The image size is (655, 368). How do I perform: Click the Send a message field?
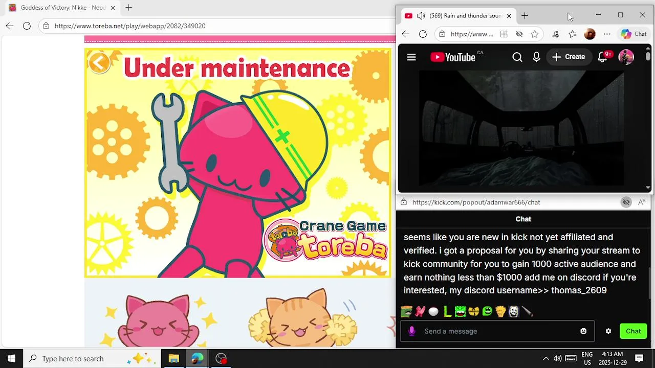click(497, 331)
